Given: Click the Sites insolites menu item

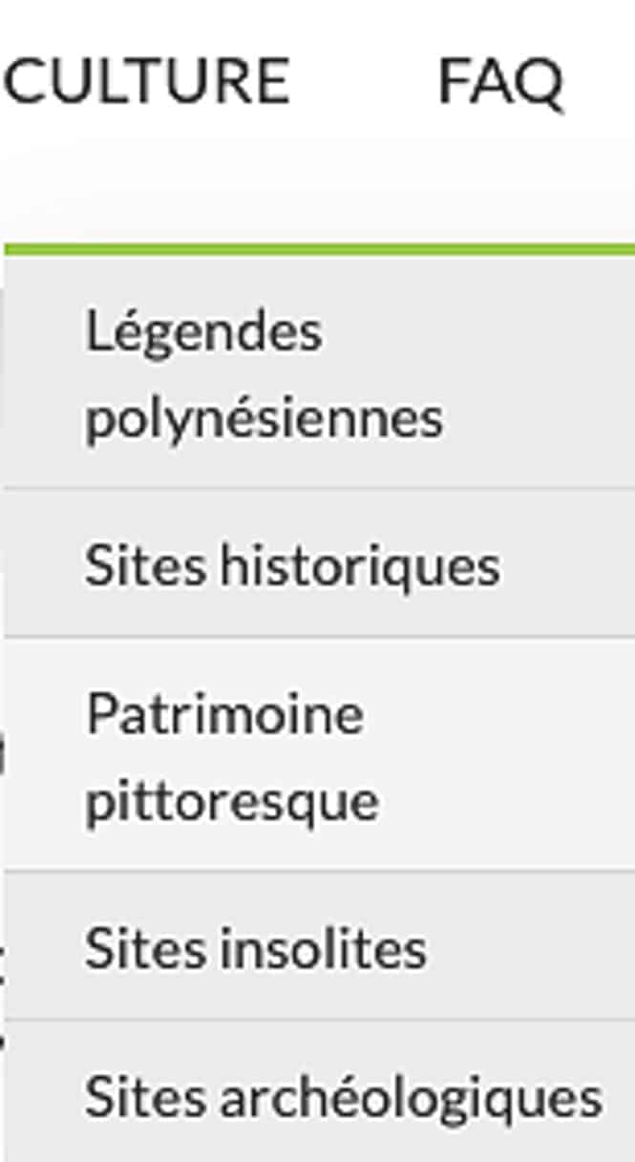Looking at the screenshot, I should click(320, 945).
